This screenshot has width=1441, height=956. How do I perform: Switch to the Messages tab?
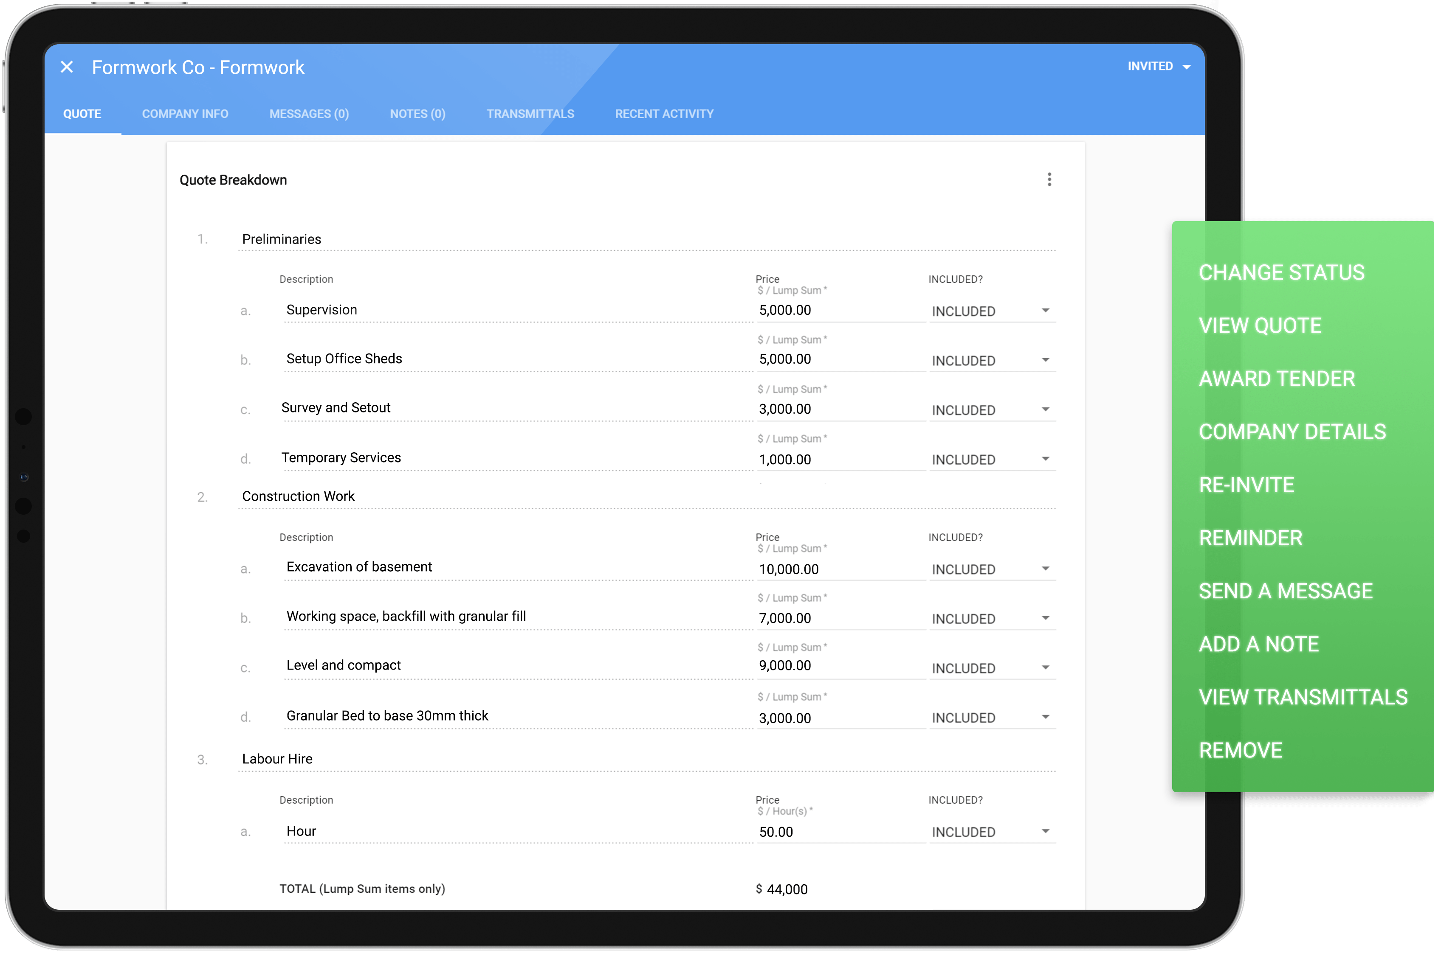pos(308,114)
